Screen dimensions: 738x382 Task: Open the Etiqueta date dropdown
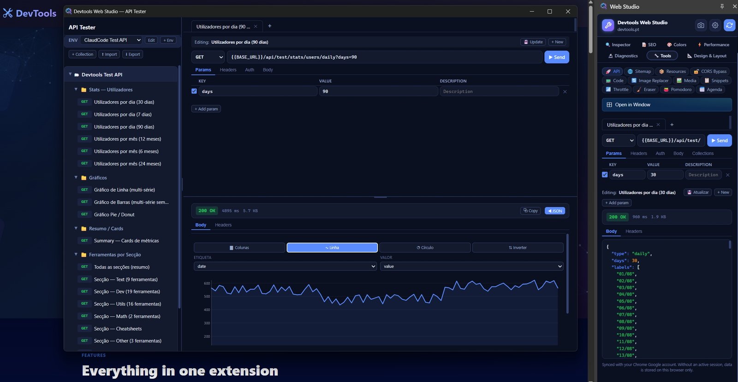(x=285, y=266)
